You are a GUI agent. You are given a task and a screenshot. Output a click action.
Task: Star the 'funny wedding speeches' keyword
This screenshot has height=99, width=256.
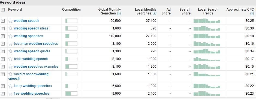click(10, 86)
